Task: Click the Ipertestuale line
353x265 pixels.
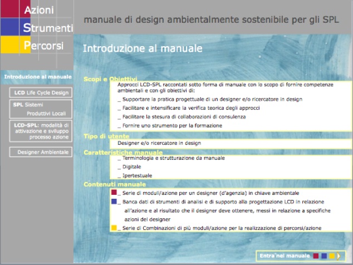Action: (x=135, y=175)
